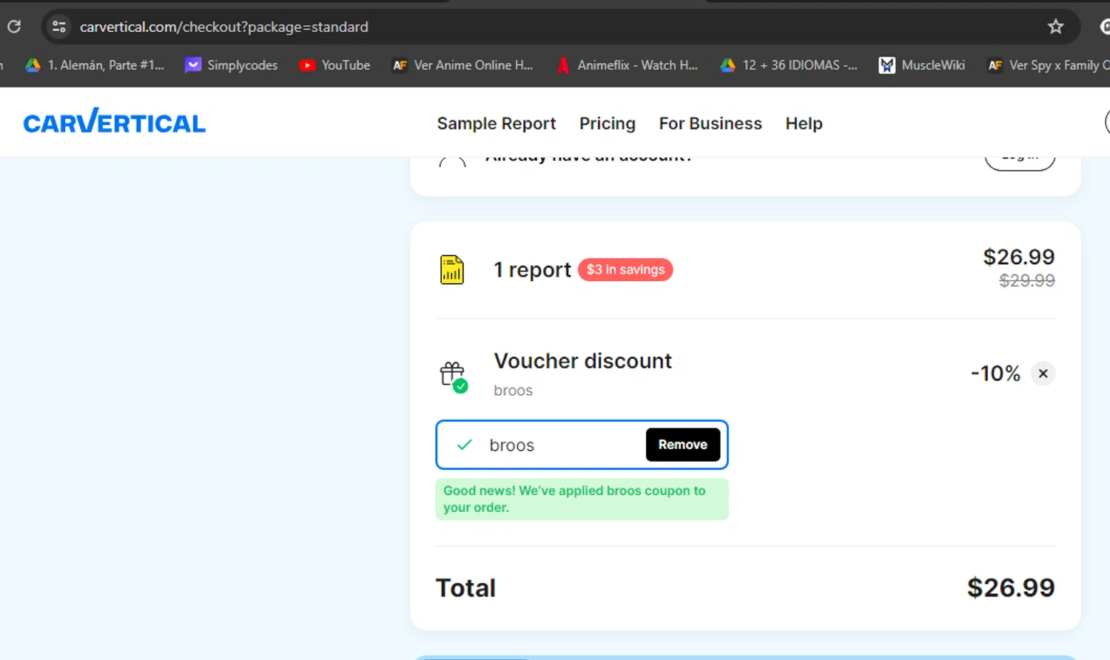
Task: Open the Simplycodes bookmark
Action: [232, 65]
